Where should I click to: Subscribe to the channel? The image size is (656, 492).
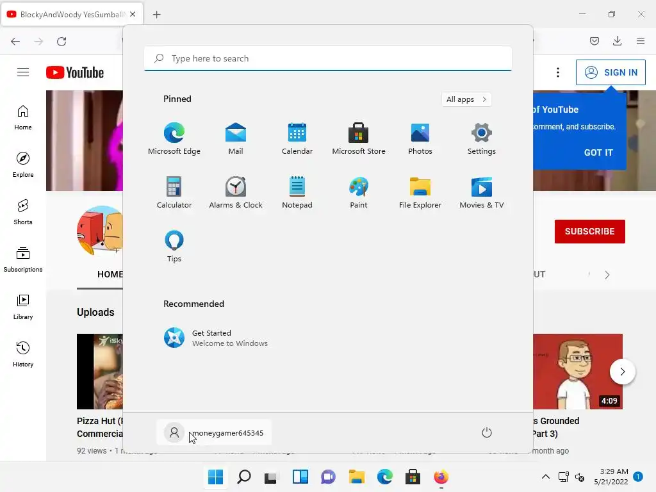(589, 231)
